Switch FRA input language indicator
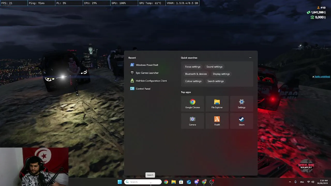Viewport: 331px width, 186px height. (x=302, y=182)
